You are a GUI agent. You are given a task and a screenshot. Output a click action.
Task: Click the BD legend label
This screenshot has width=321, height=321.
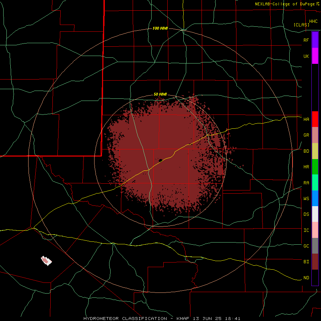tap(306, 151)
